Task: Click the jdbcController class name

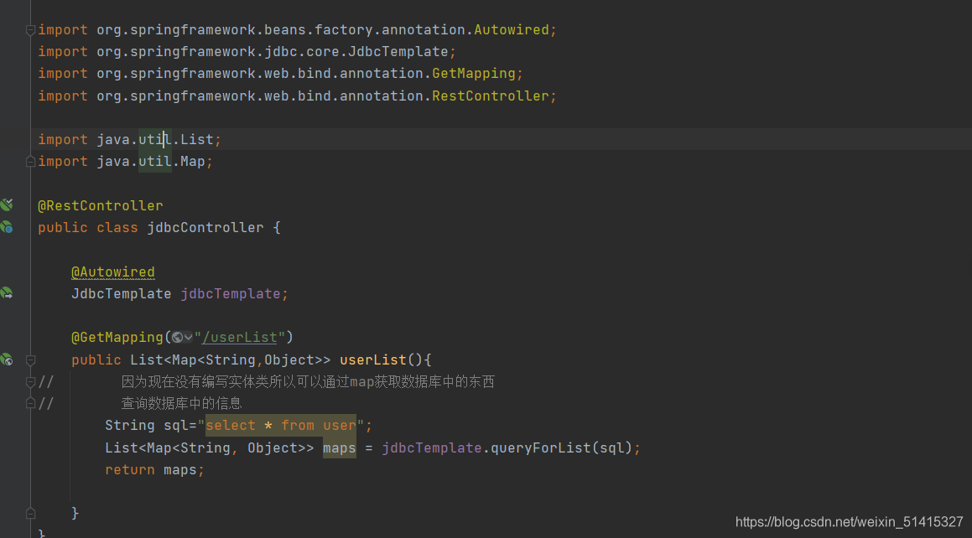Action: click(x=205, y=228)
